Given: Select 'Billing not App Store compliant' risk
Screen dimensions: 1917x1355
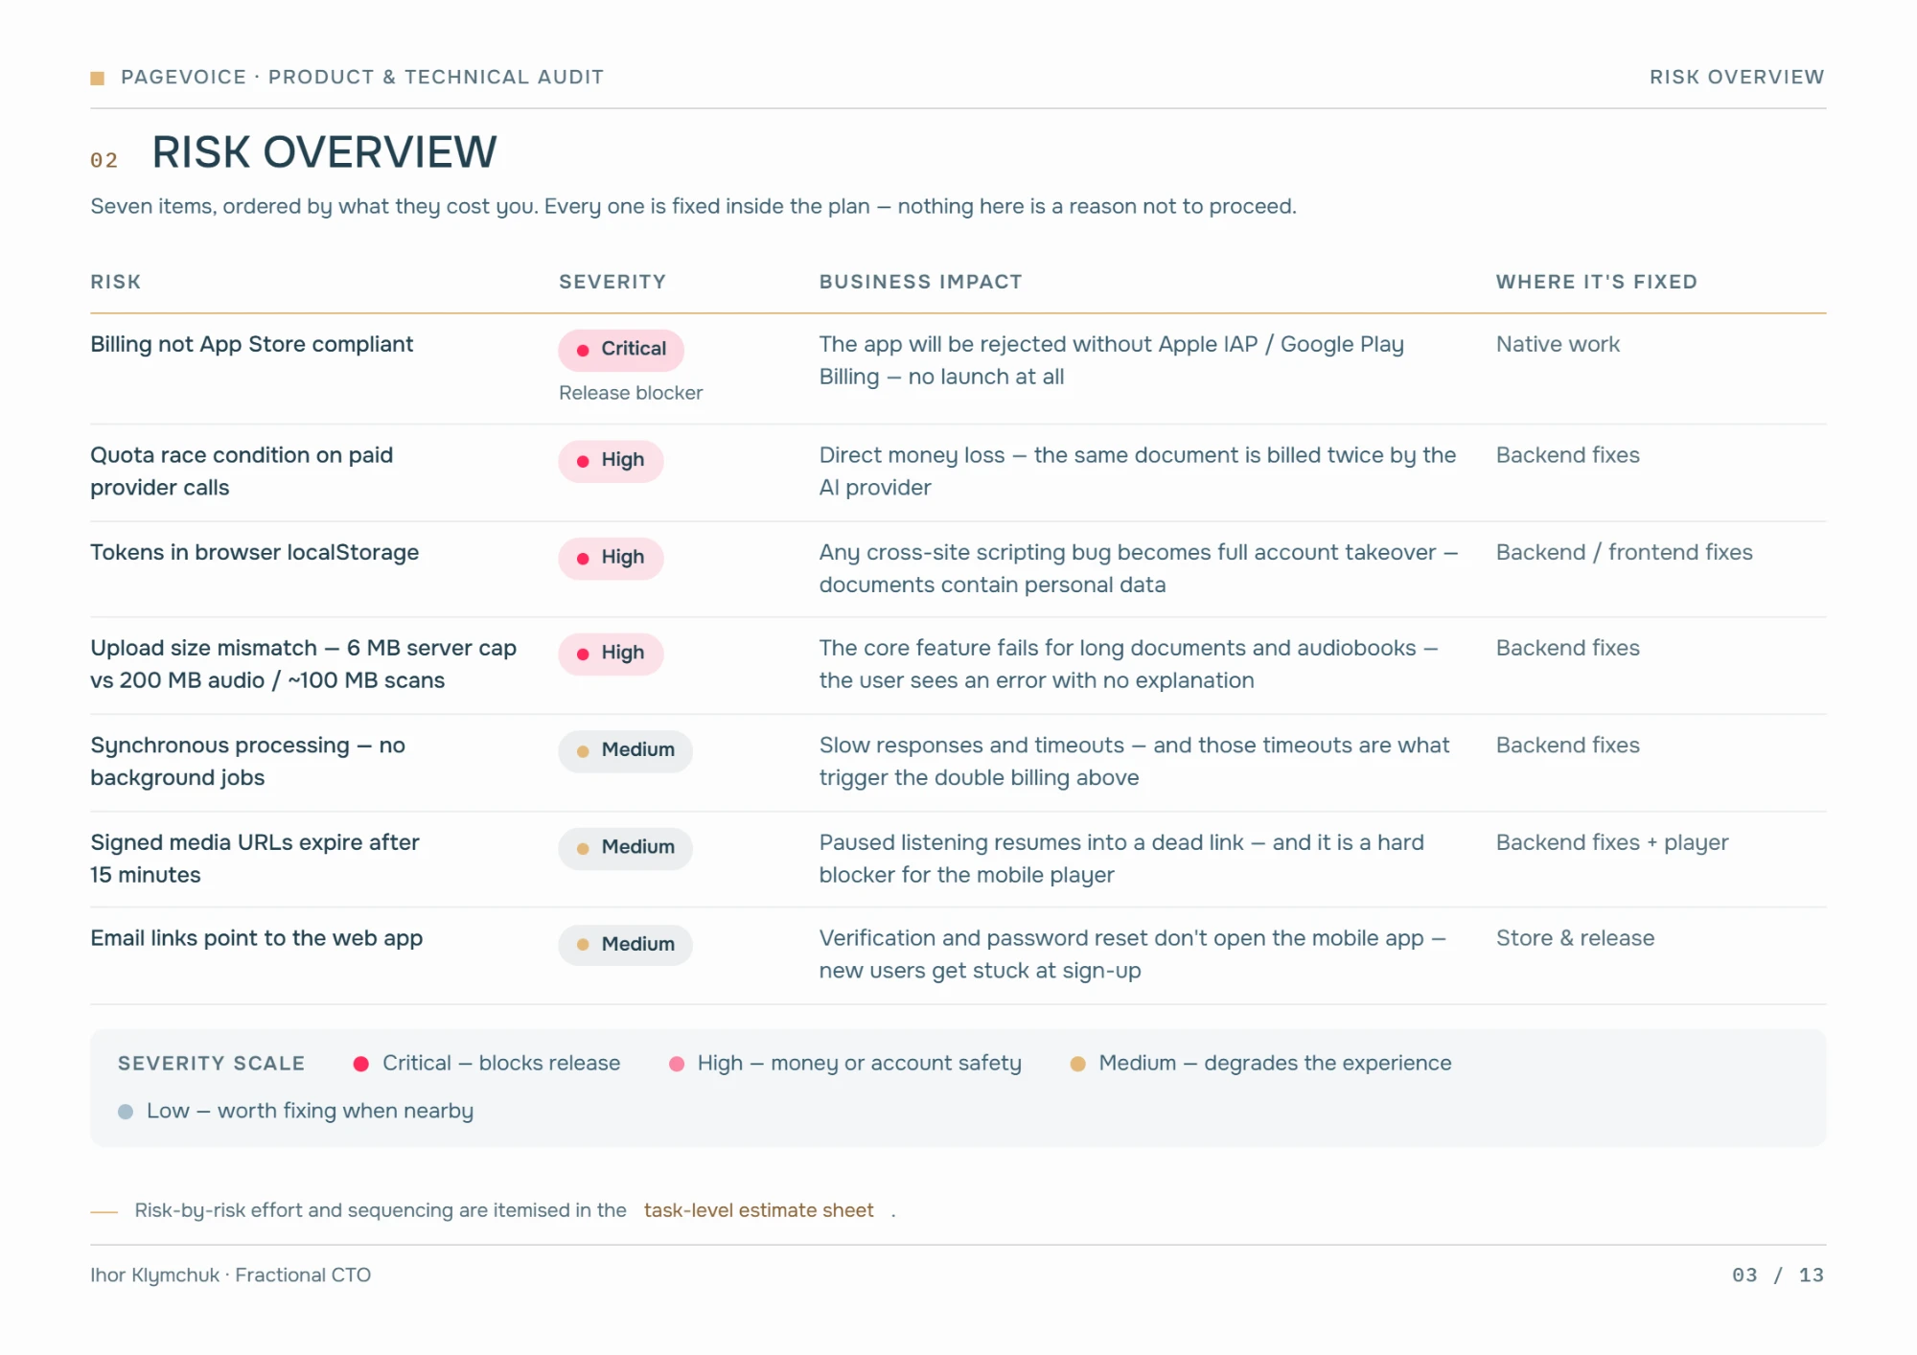Looking at the screenshot, I should 251,344.
